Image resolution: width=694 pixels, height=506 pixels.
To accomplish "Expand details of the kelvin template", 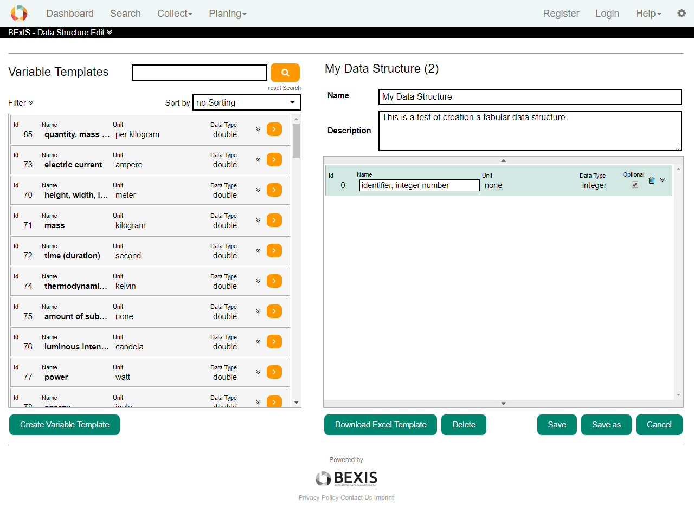I will pos(258,281).
